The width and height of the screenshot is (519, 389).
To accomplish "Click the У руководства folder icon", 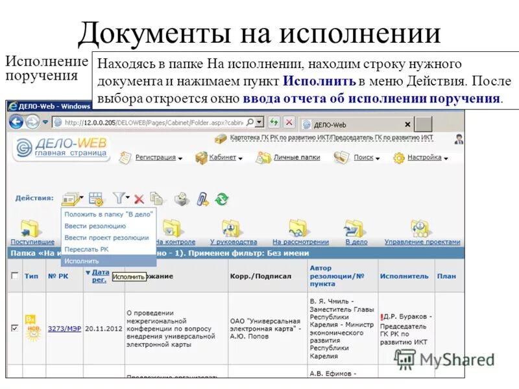I will click(x=231, y=228).
